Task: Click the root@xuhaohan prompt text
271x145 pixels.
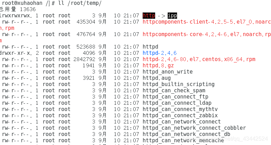Action: tap(22, 3)
